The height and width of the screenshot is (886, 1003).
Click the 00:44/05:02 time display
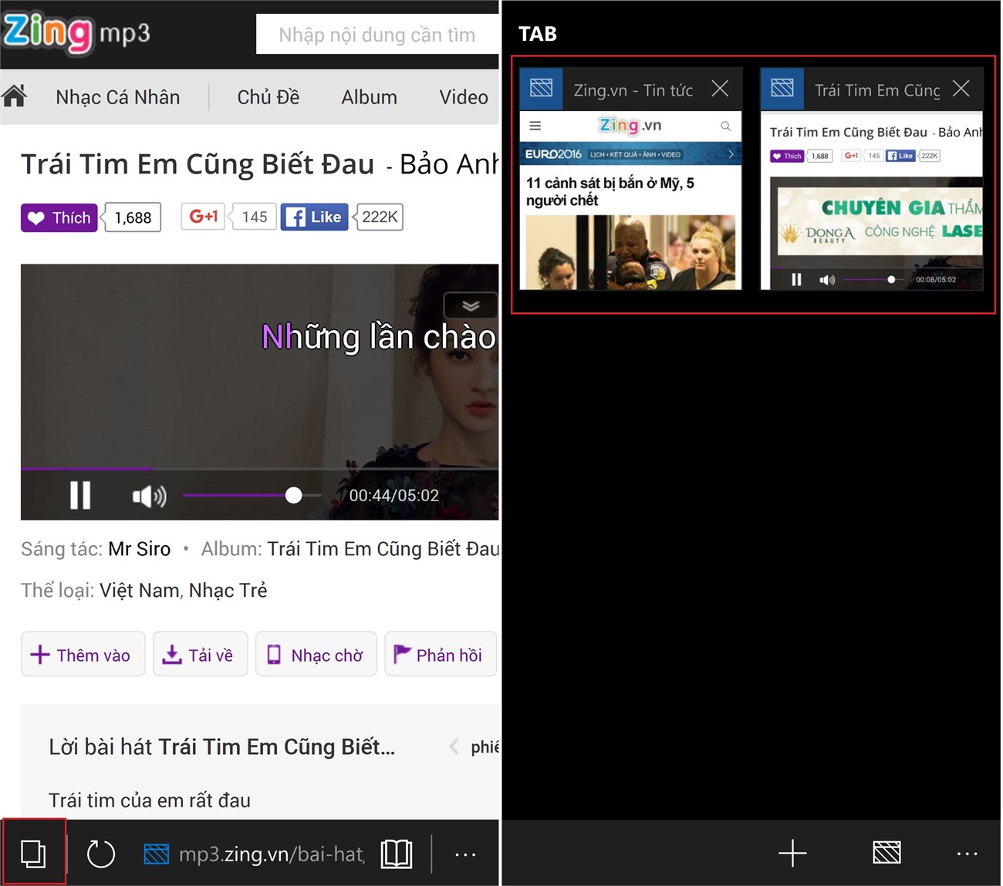[x=394, y=495]
